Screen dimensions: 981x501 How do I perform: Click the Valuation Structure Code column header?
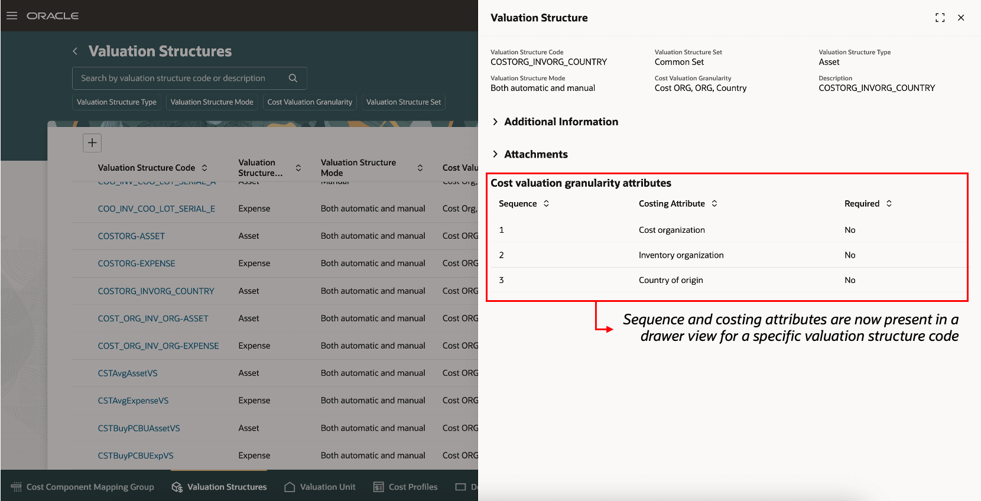coord(147,168)
